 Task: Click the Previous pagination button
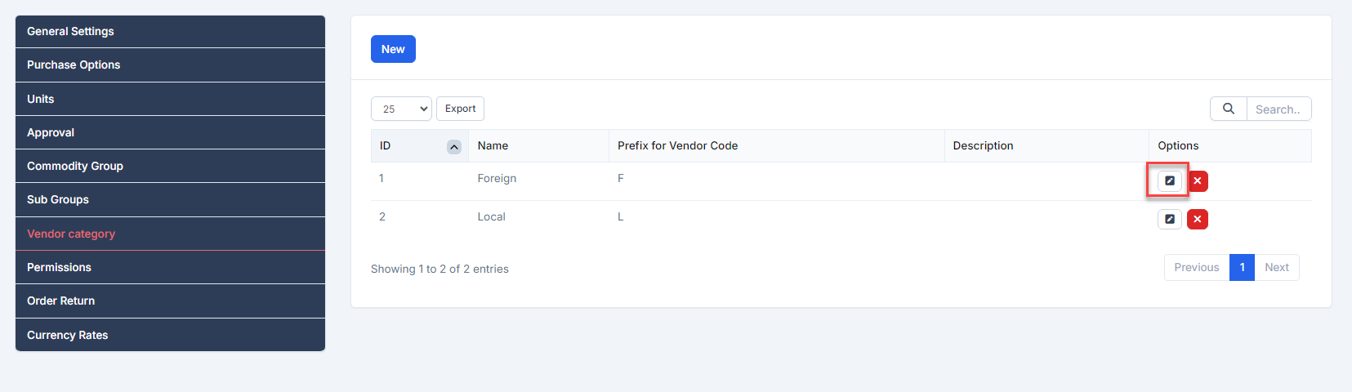[x=1196, y=267]
